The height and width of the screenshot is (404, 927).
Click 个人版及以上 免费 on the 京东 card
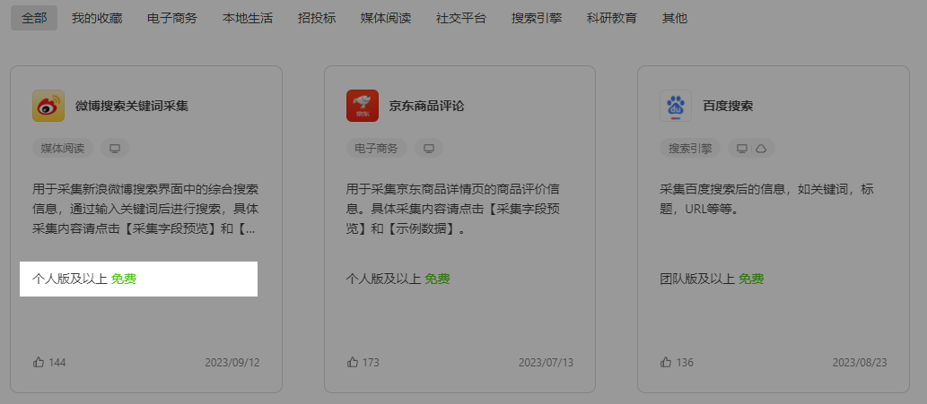(398, 279)
